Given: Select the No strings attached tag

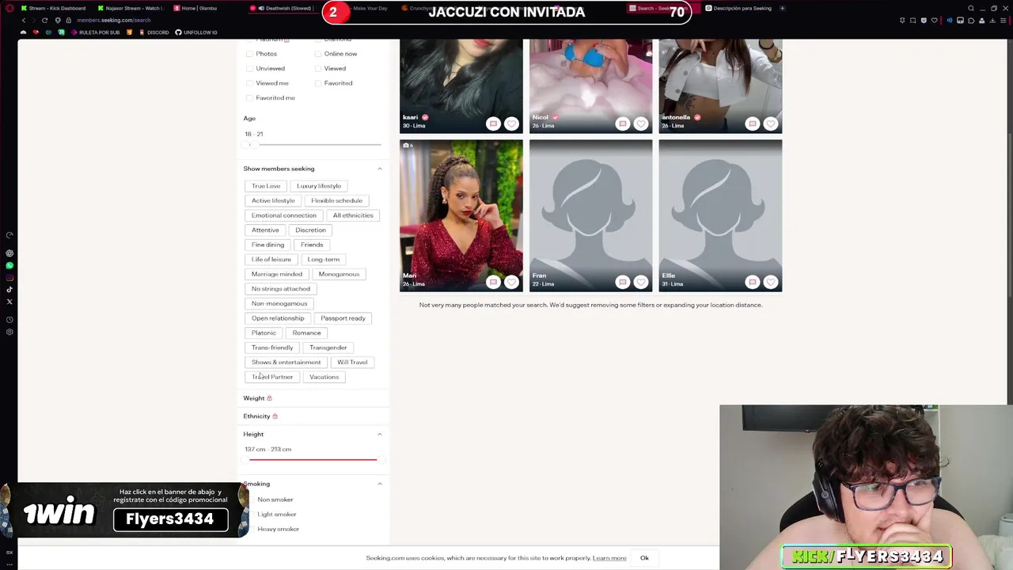Looking at the screenshot, I should coord(281,289).
